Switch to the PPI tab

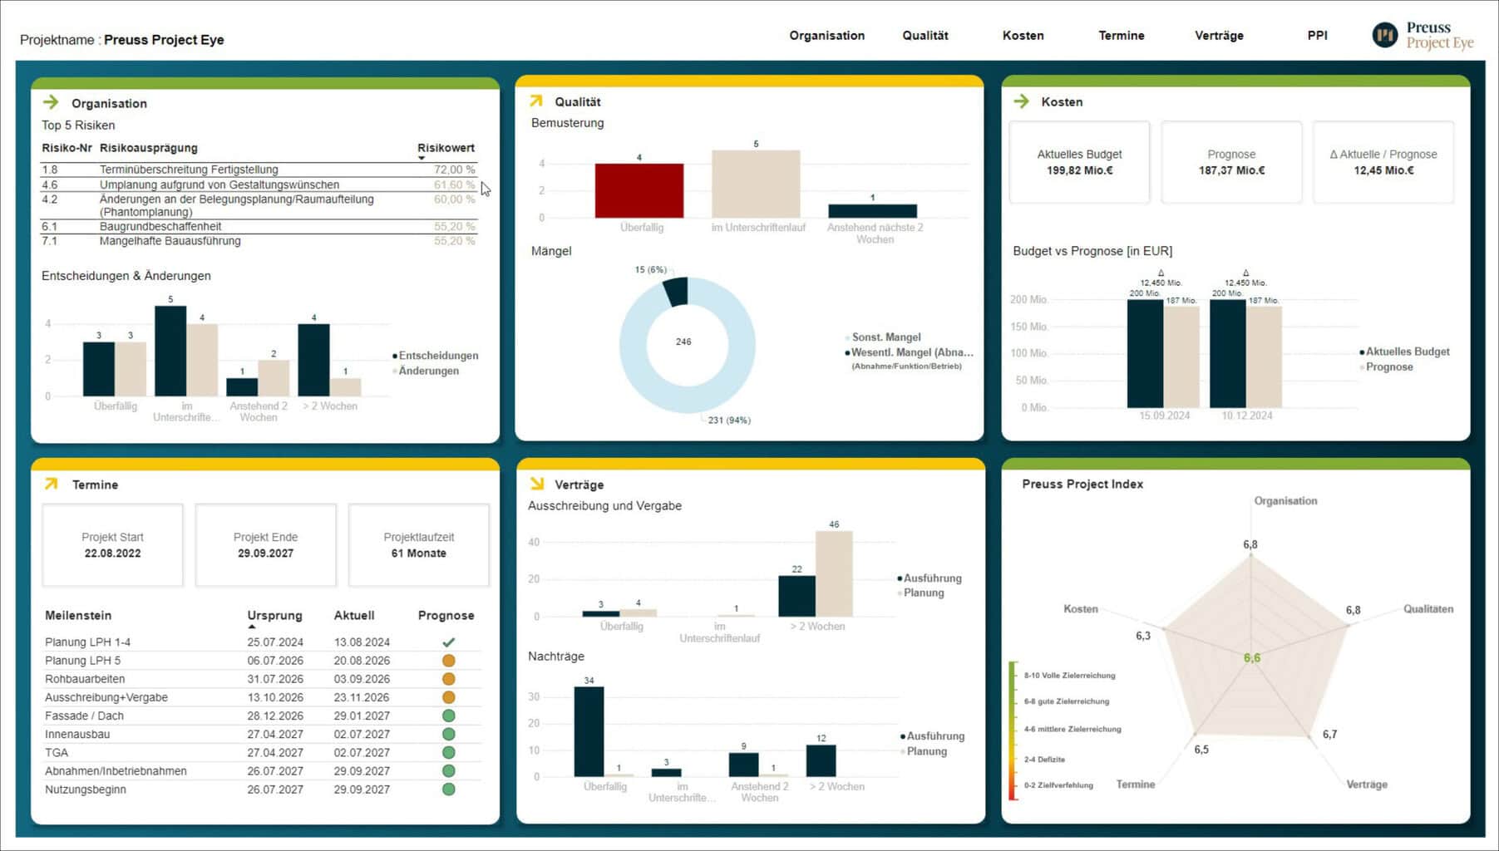pos(1317,36)
